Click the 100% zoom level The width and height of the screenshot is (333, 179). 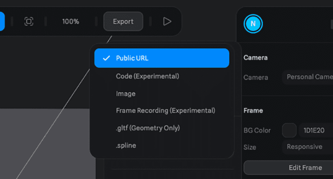(71, 21)
